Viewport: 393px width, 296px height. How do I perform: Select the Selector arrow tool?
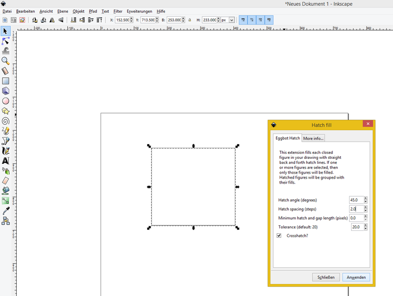[5, 31]
